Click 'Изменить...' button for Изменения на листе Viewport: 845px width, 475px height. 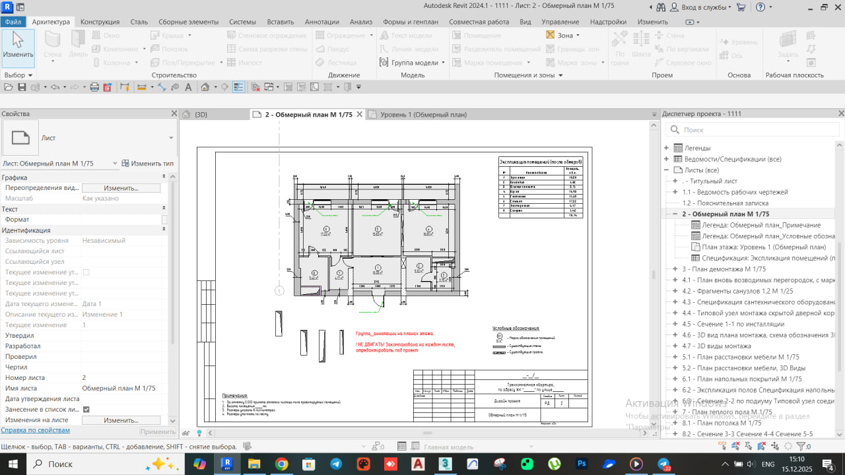point(121,420)
